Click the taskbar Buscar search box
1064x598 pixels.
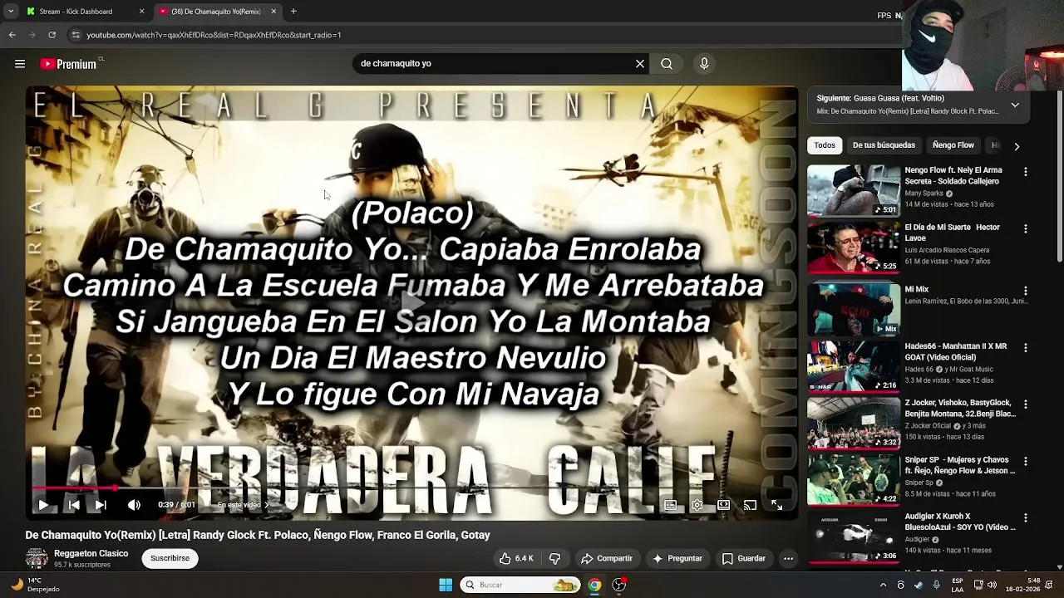coord(520,585)
